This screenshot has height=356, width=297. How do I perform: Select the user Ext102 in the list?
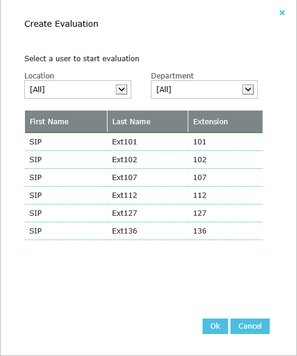[144, 160]
